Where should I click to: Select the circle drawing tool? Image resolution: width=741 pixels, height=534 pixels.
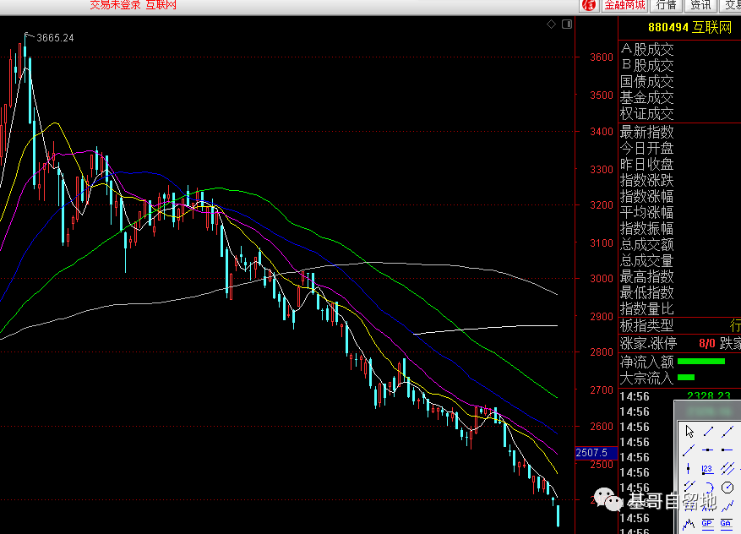[727, 488]
